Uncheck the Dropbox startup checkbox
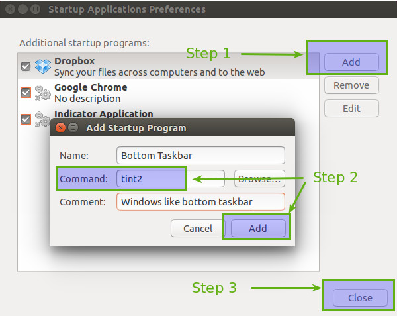Screen dimensions: 397x316 pos(26,66)
